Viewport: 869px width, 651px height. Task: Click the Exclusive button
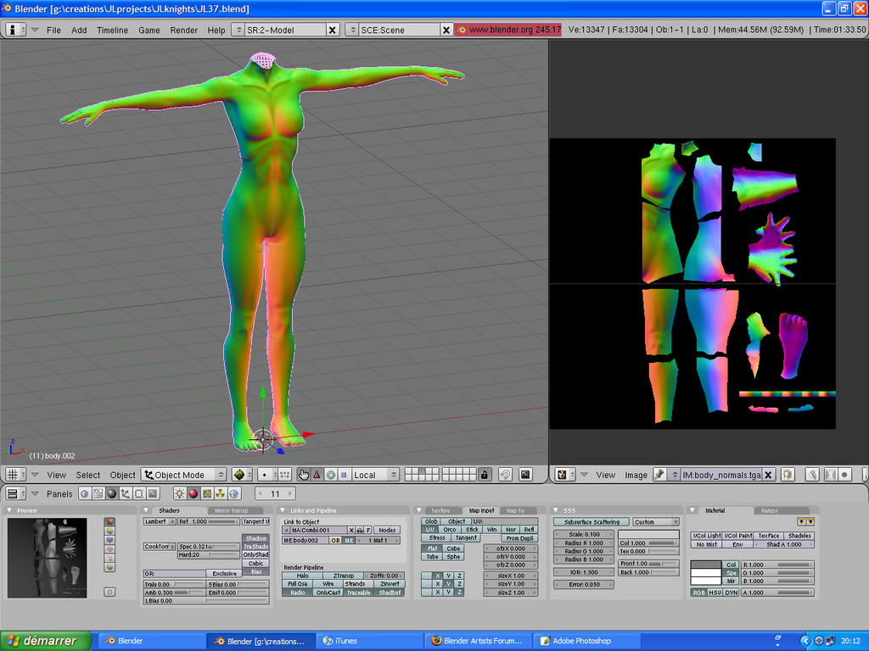224,574
